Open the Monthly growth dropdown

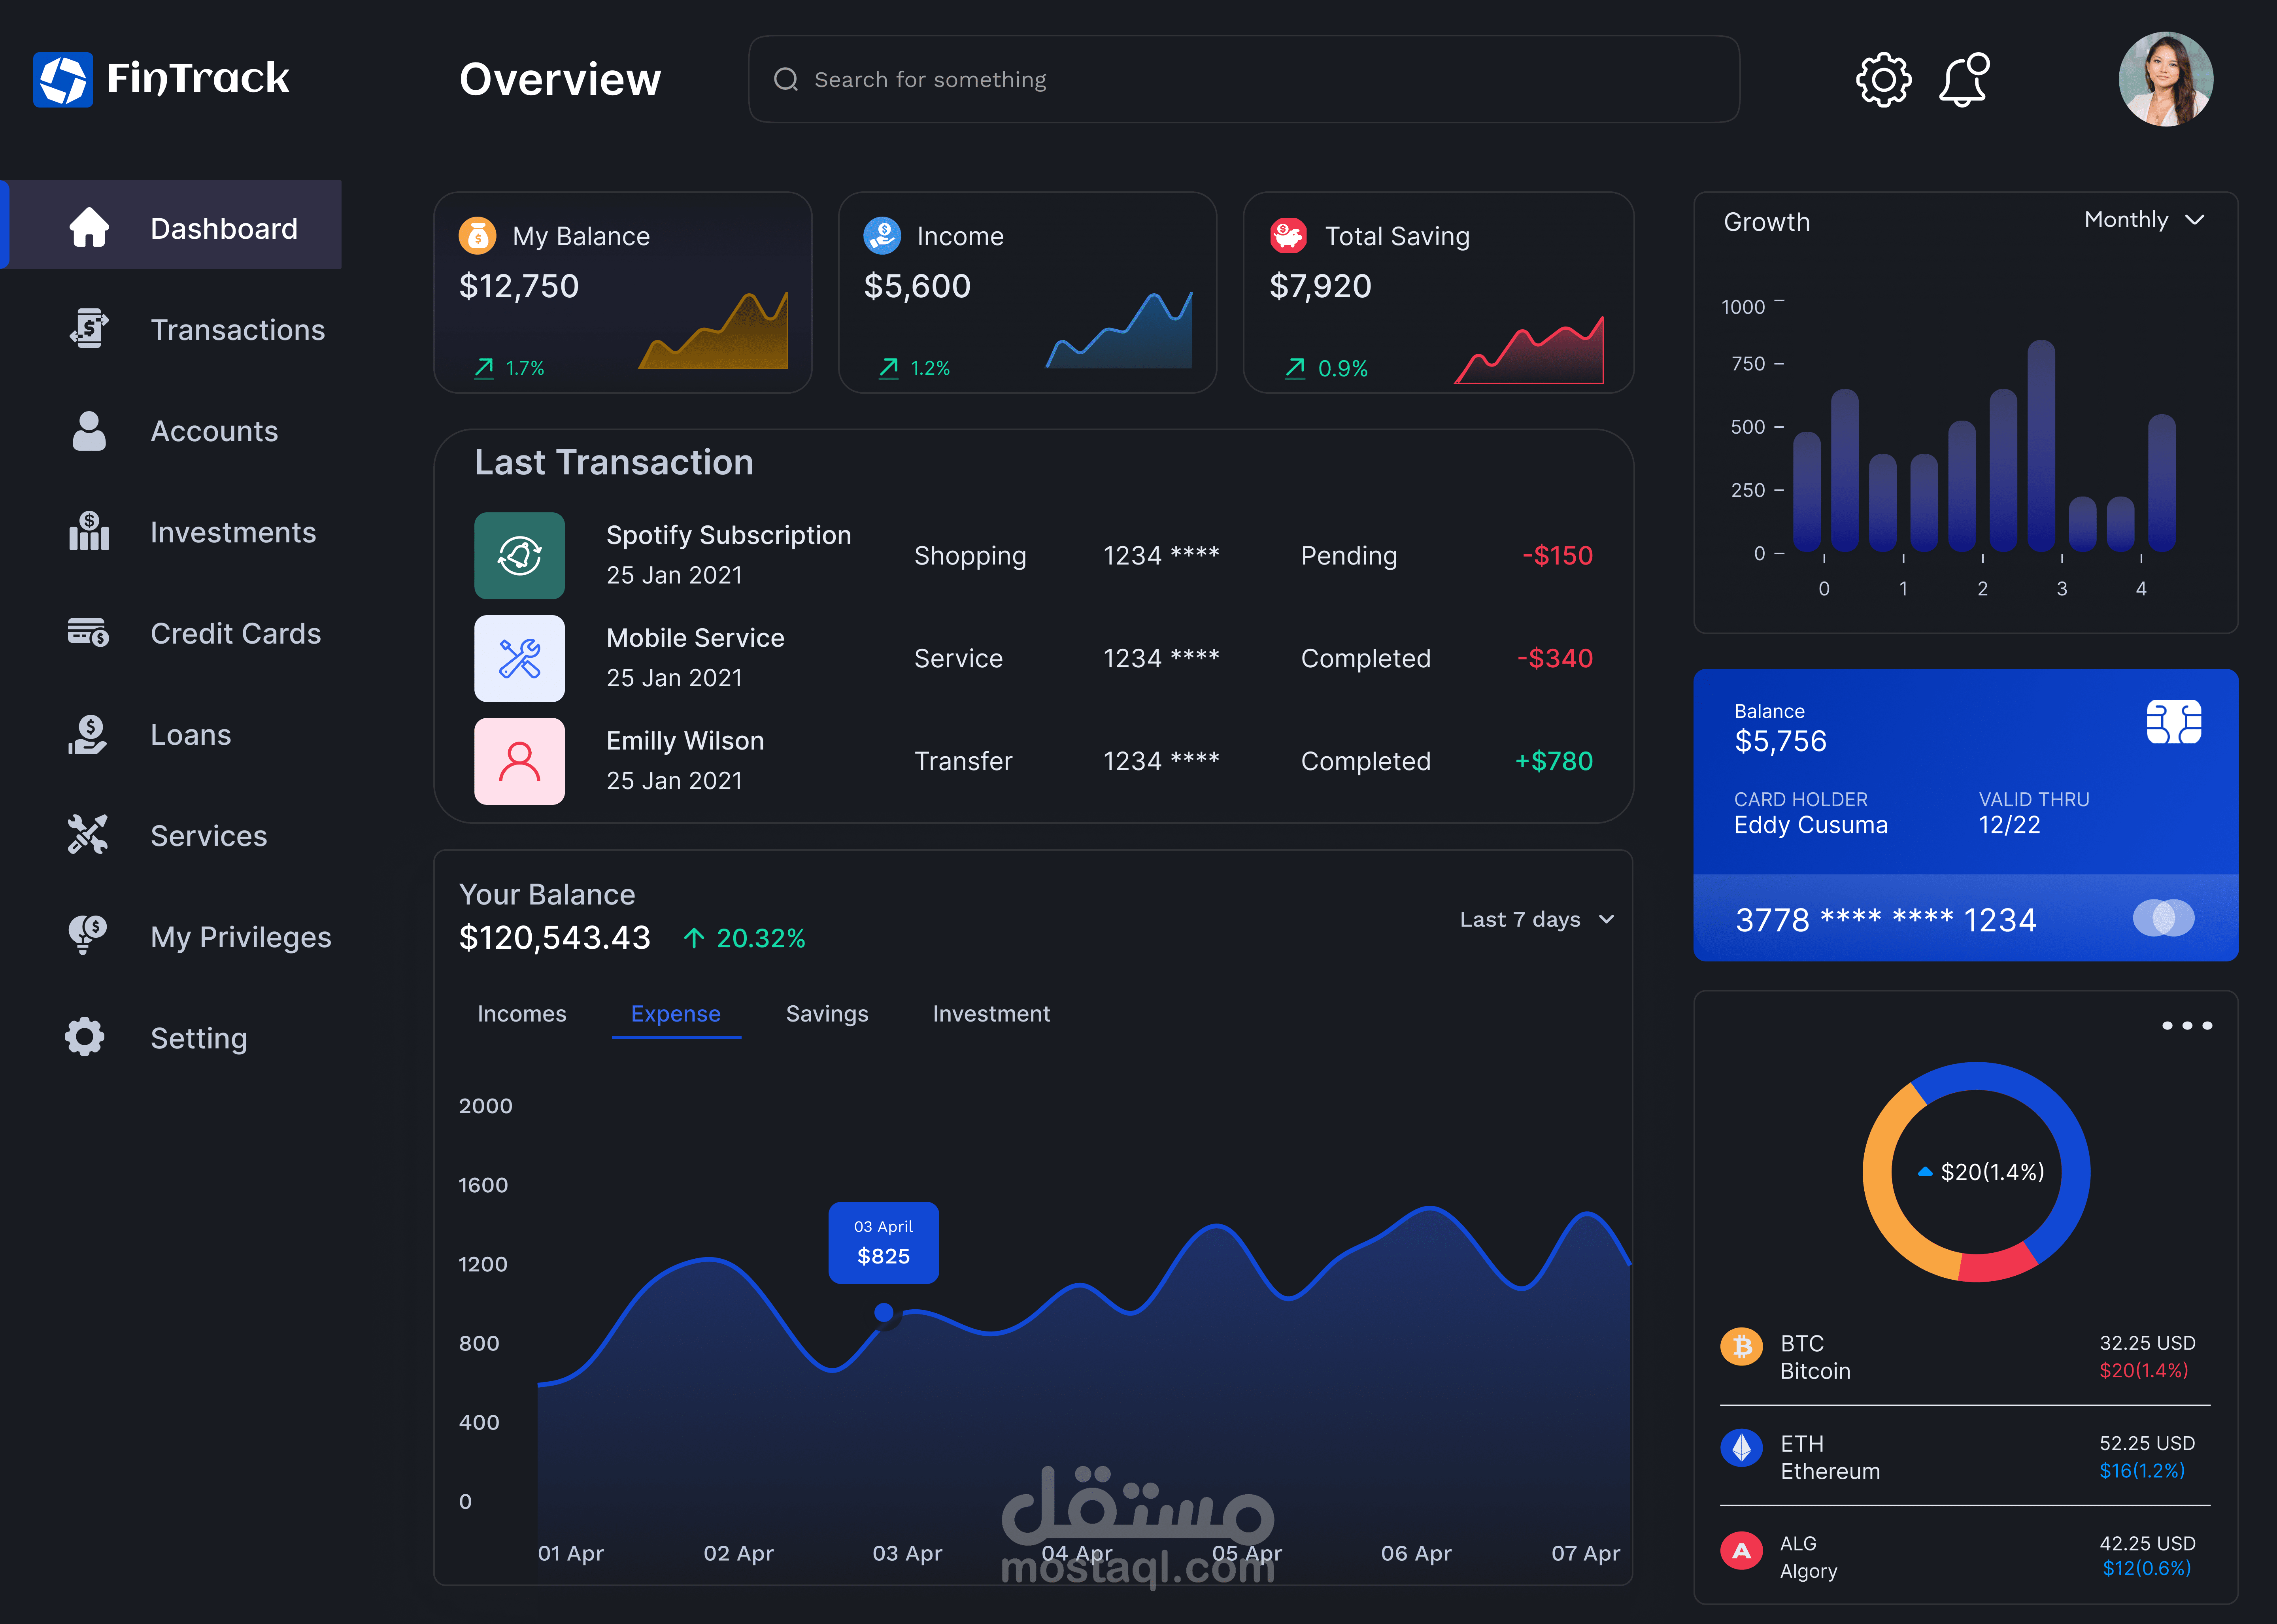tap(2143, 220)
